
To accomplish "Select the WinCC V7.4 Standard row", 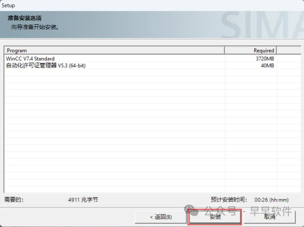I will coord(153,59).
